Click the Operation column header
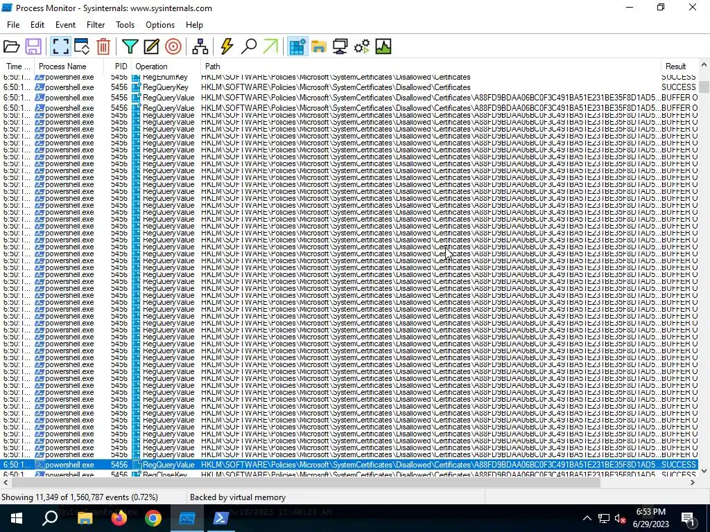Viewport: 710px width, 532px height. (166, 66)
